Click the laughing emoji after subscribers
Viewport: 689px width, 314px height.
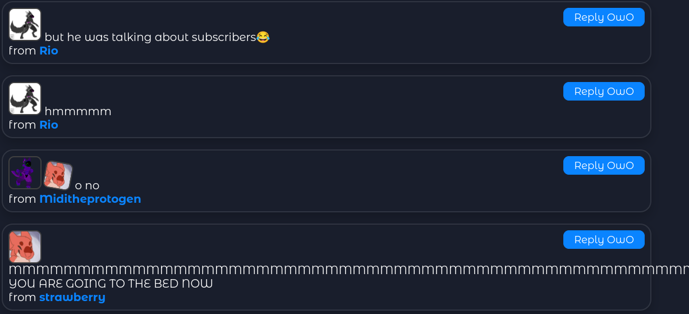(x=263, y=37)
